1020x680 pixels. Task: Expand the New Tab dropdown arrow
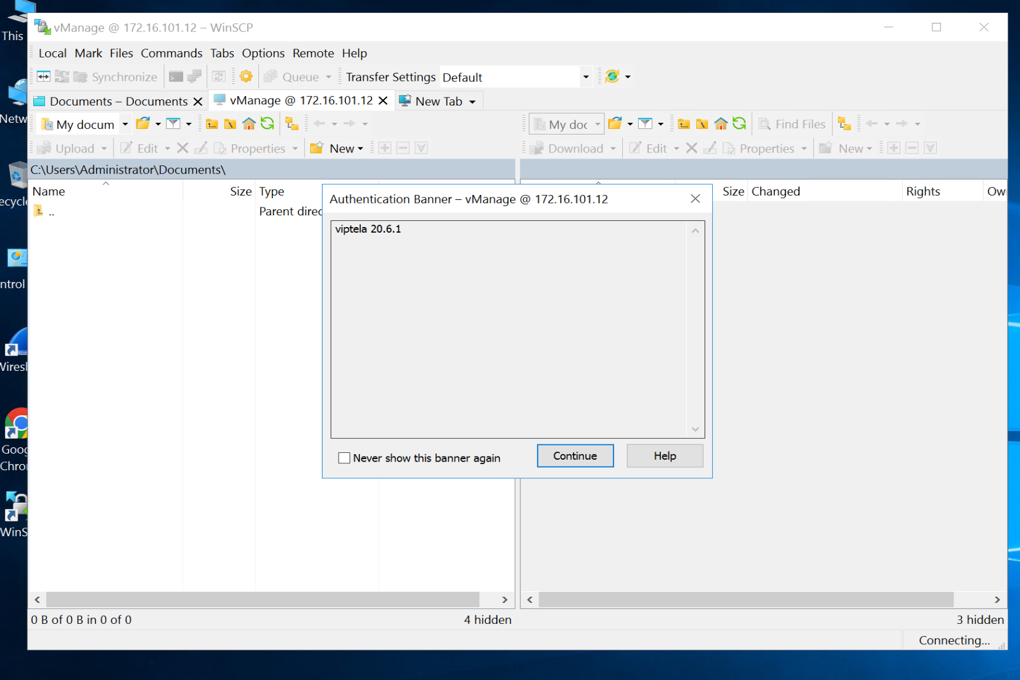click(472, 102)
